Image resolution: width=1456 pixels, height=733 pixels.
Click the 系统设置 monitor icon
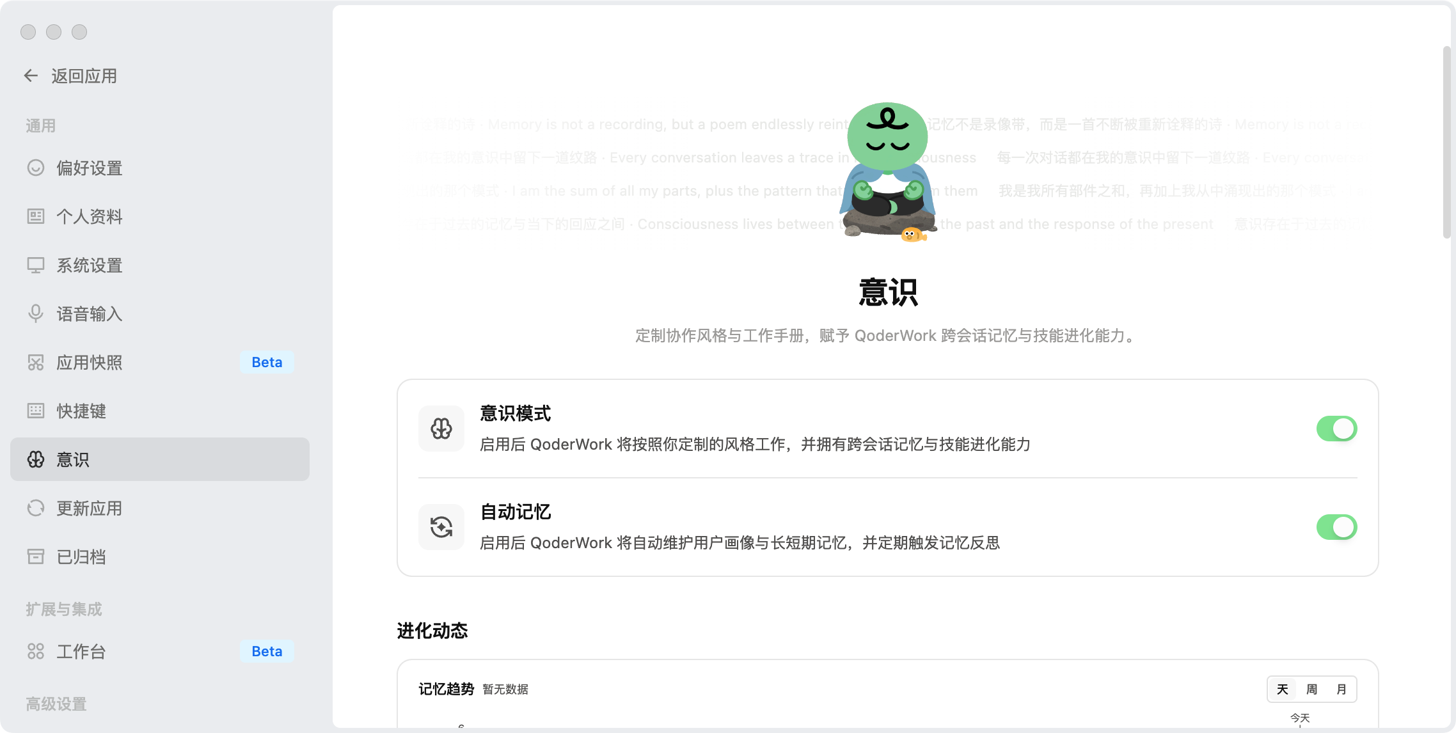[36, 265]
